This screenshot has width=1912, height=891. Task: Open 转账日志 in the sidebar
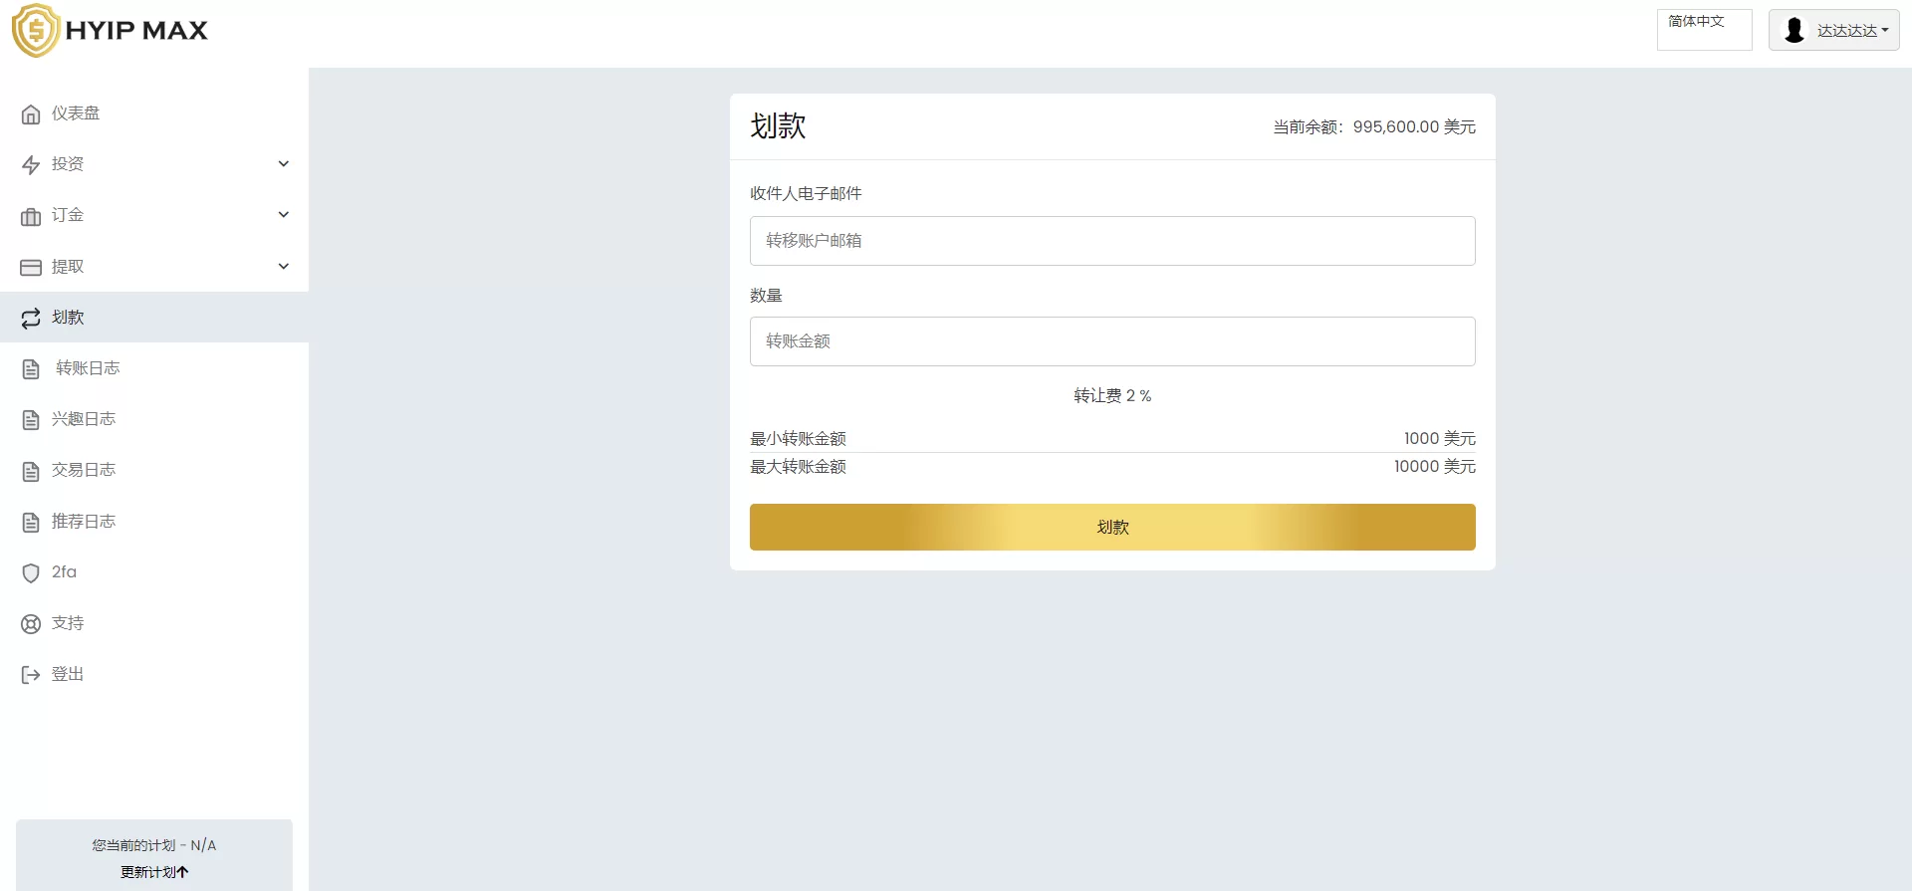pos(88,368)
